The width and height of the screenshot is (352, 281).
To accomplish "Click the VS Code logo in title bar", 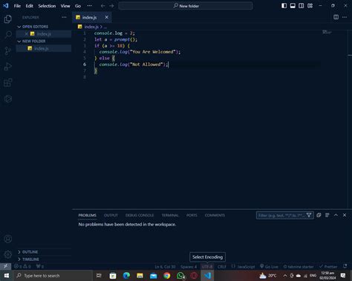I will pos(6,5).
